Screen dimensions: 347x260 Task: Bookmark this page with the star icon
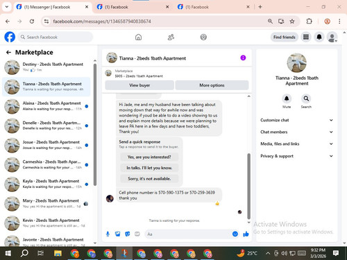292,21
